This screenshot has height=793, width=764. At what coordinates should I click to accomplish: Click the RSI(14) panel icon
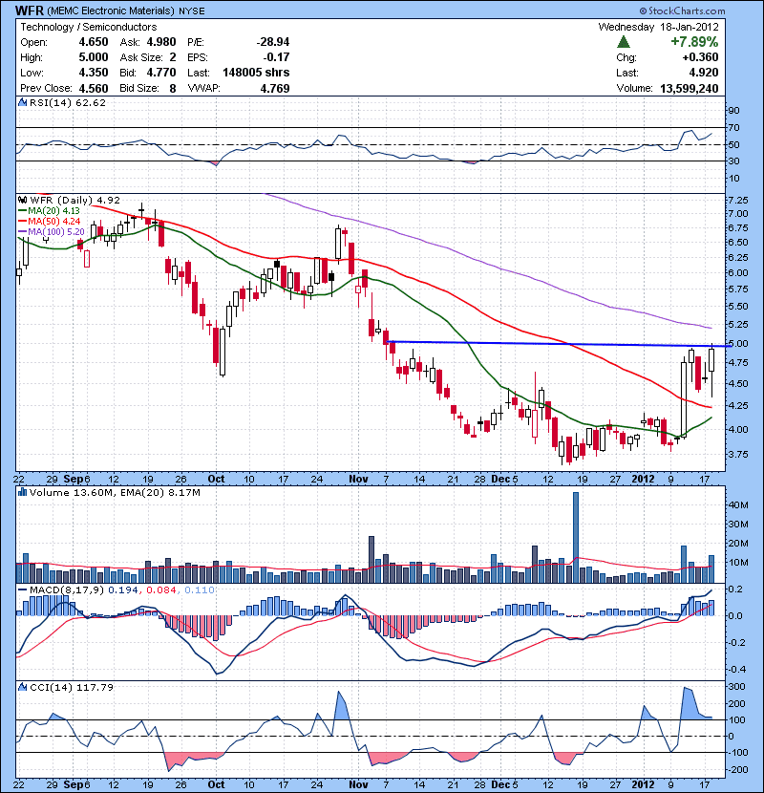click(x=23, y=102)
